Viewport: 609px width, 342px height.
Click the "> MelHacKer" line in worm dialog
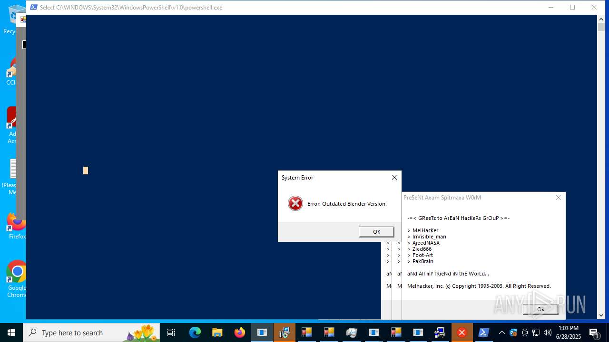click(x=423, y=230)
